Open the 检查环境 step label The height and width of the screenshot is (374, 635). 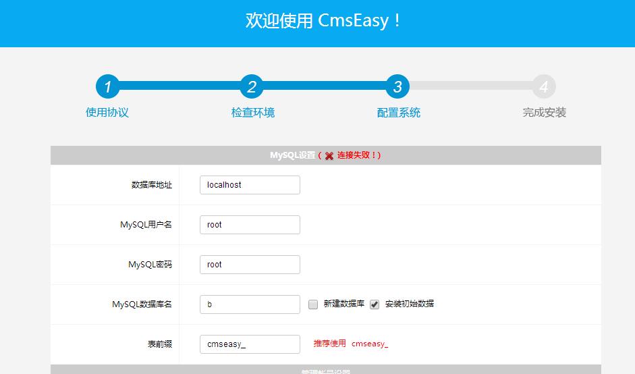click(x=252, y=113)
